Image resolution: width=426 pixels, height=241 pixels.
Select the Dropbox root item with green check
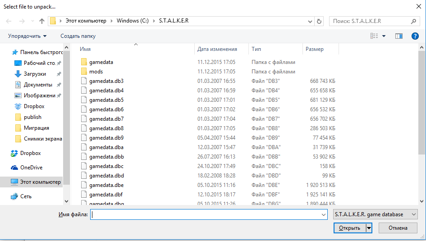[x=26, y=153]
